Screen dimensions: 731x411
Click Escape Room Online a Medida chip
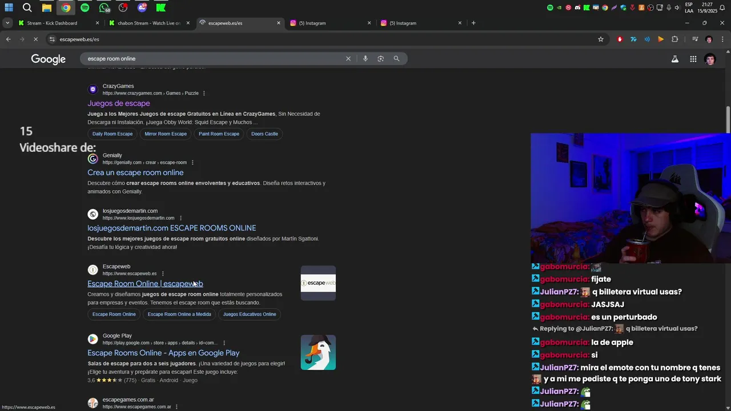point(179,315)
